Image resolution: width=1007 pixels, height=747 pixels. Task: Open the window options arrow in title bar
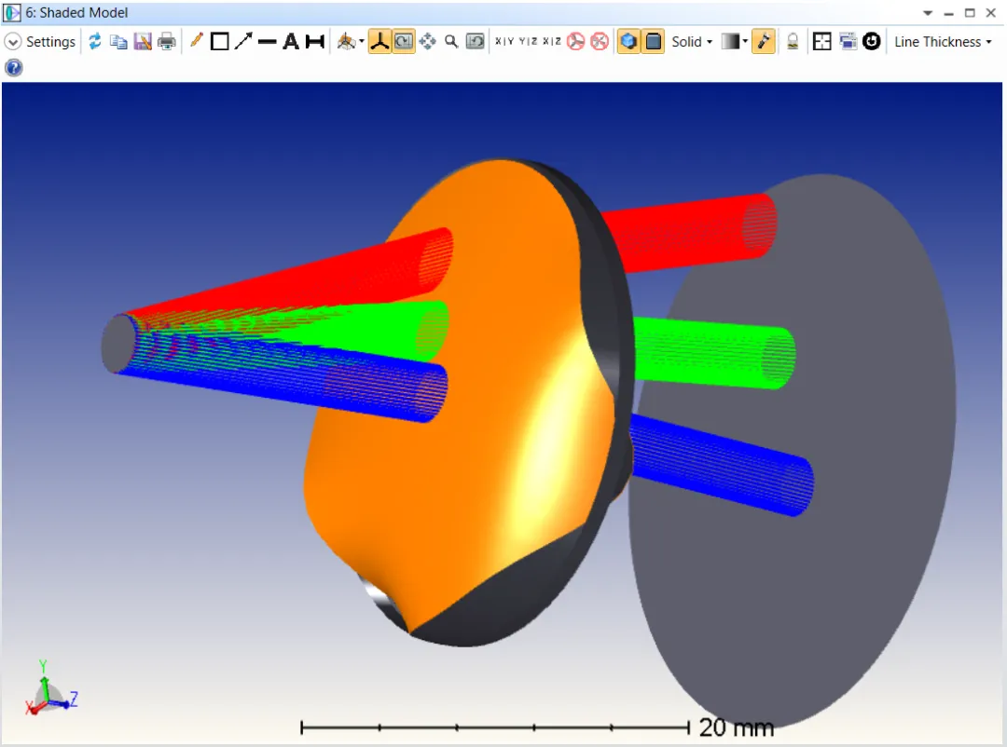928,13
